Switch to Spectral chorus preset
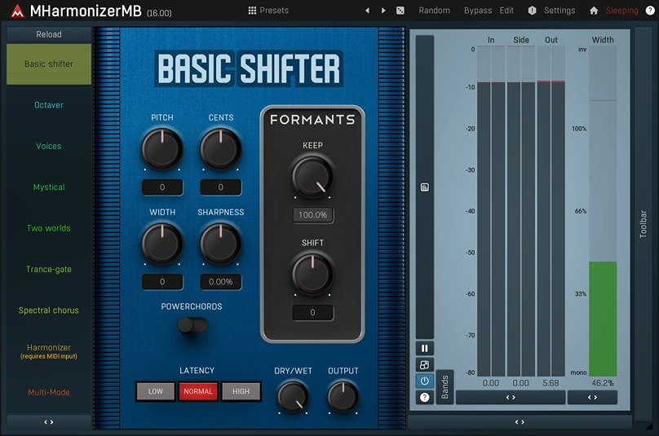 click(49, 310)
